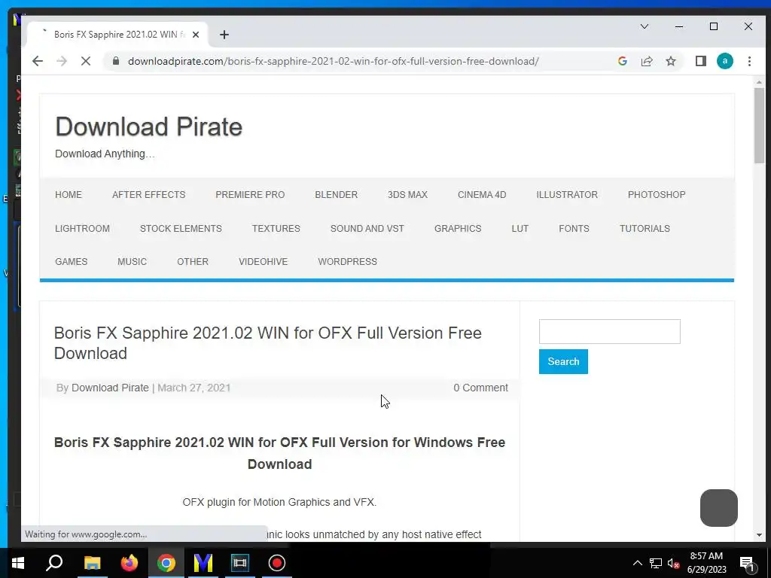Click the muted volume tray icon
Image resolution: width=771 pixels, height=578 pixels.
click(x=674, y=563)
